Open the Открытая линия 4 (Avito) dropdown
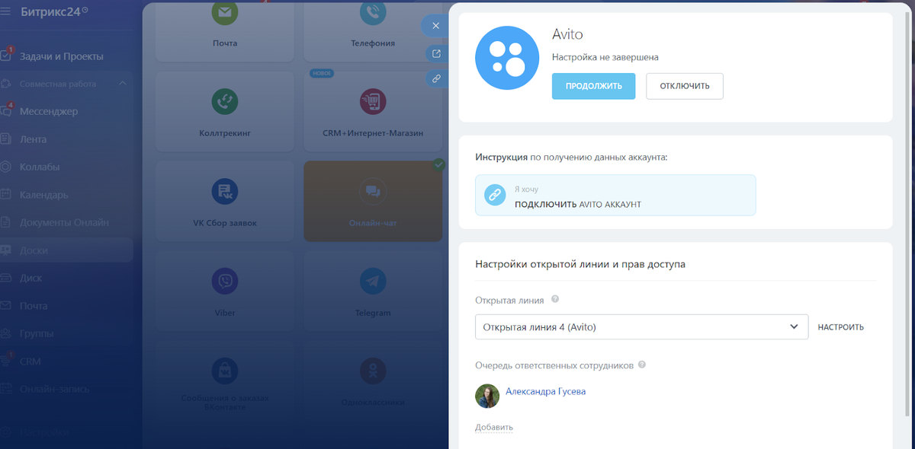The image size is (915, 449). pyautogui.click(x=641, y=327)
